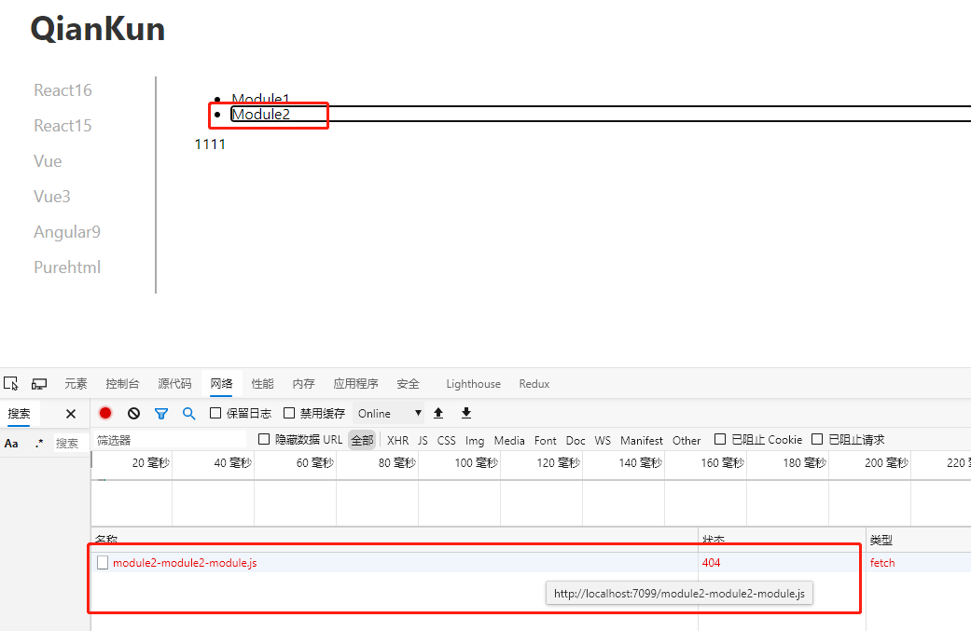The width and height of the screenshot is (971, 631).
Task: Enable the 保留日志 checkbox
Action: click(214, 413)
